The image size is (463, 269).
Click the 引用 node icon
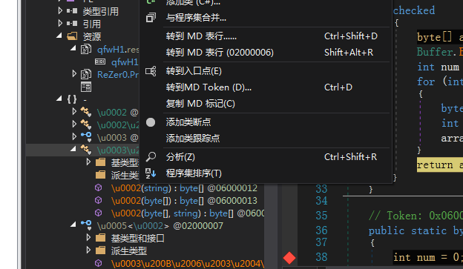(x=72, y=23)
